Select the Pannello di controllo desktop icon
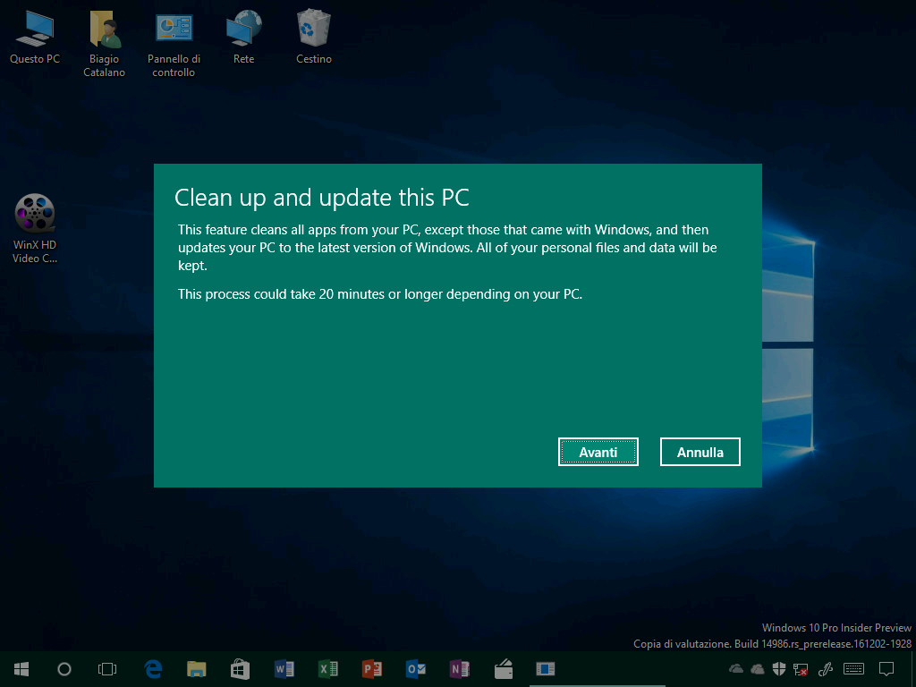Viewport: 916px width, 687px height. pyautogui.click(x=174, y=44)
